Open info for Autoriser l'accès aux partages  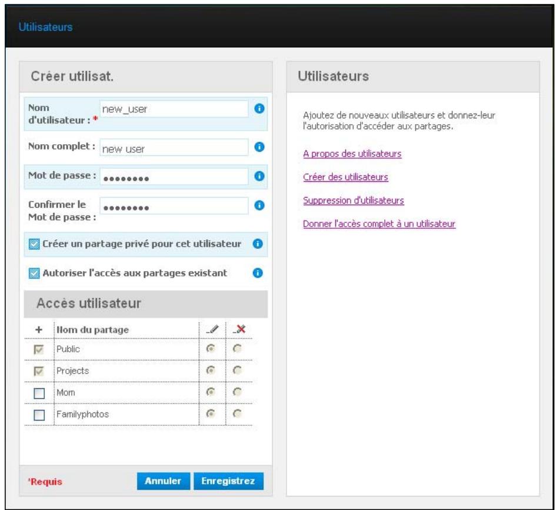(258, 273)
